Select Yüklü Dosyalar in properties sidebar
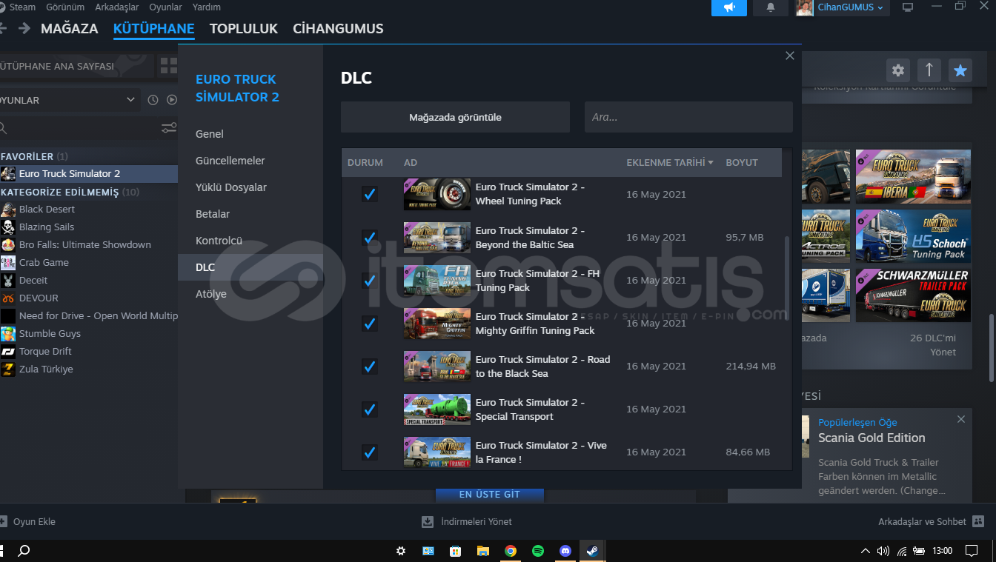The height and width of the screenshot is (562, 996). (x=250, y=187)
